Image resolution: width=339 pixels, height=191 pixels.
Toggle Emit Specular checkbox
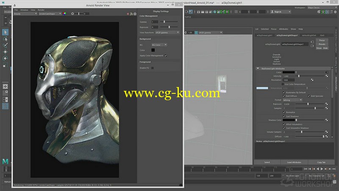coord(309,96)
